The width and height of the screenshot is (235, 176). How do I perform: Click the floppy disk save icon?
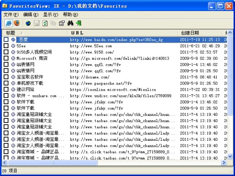coord(36,23)
